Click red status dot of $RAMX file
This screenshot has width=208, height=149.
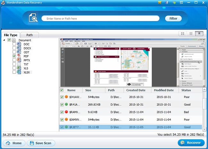[x=67, y=112]
